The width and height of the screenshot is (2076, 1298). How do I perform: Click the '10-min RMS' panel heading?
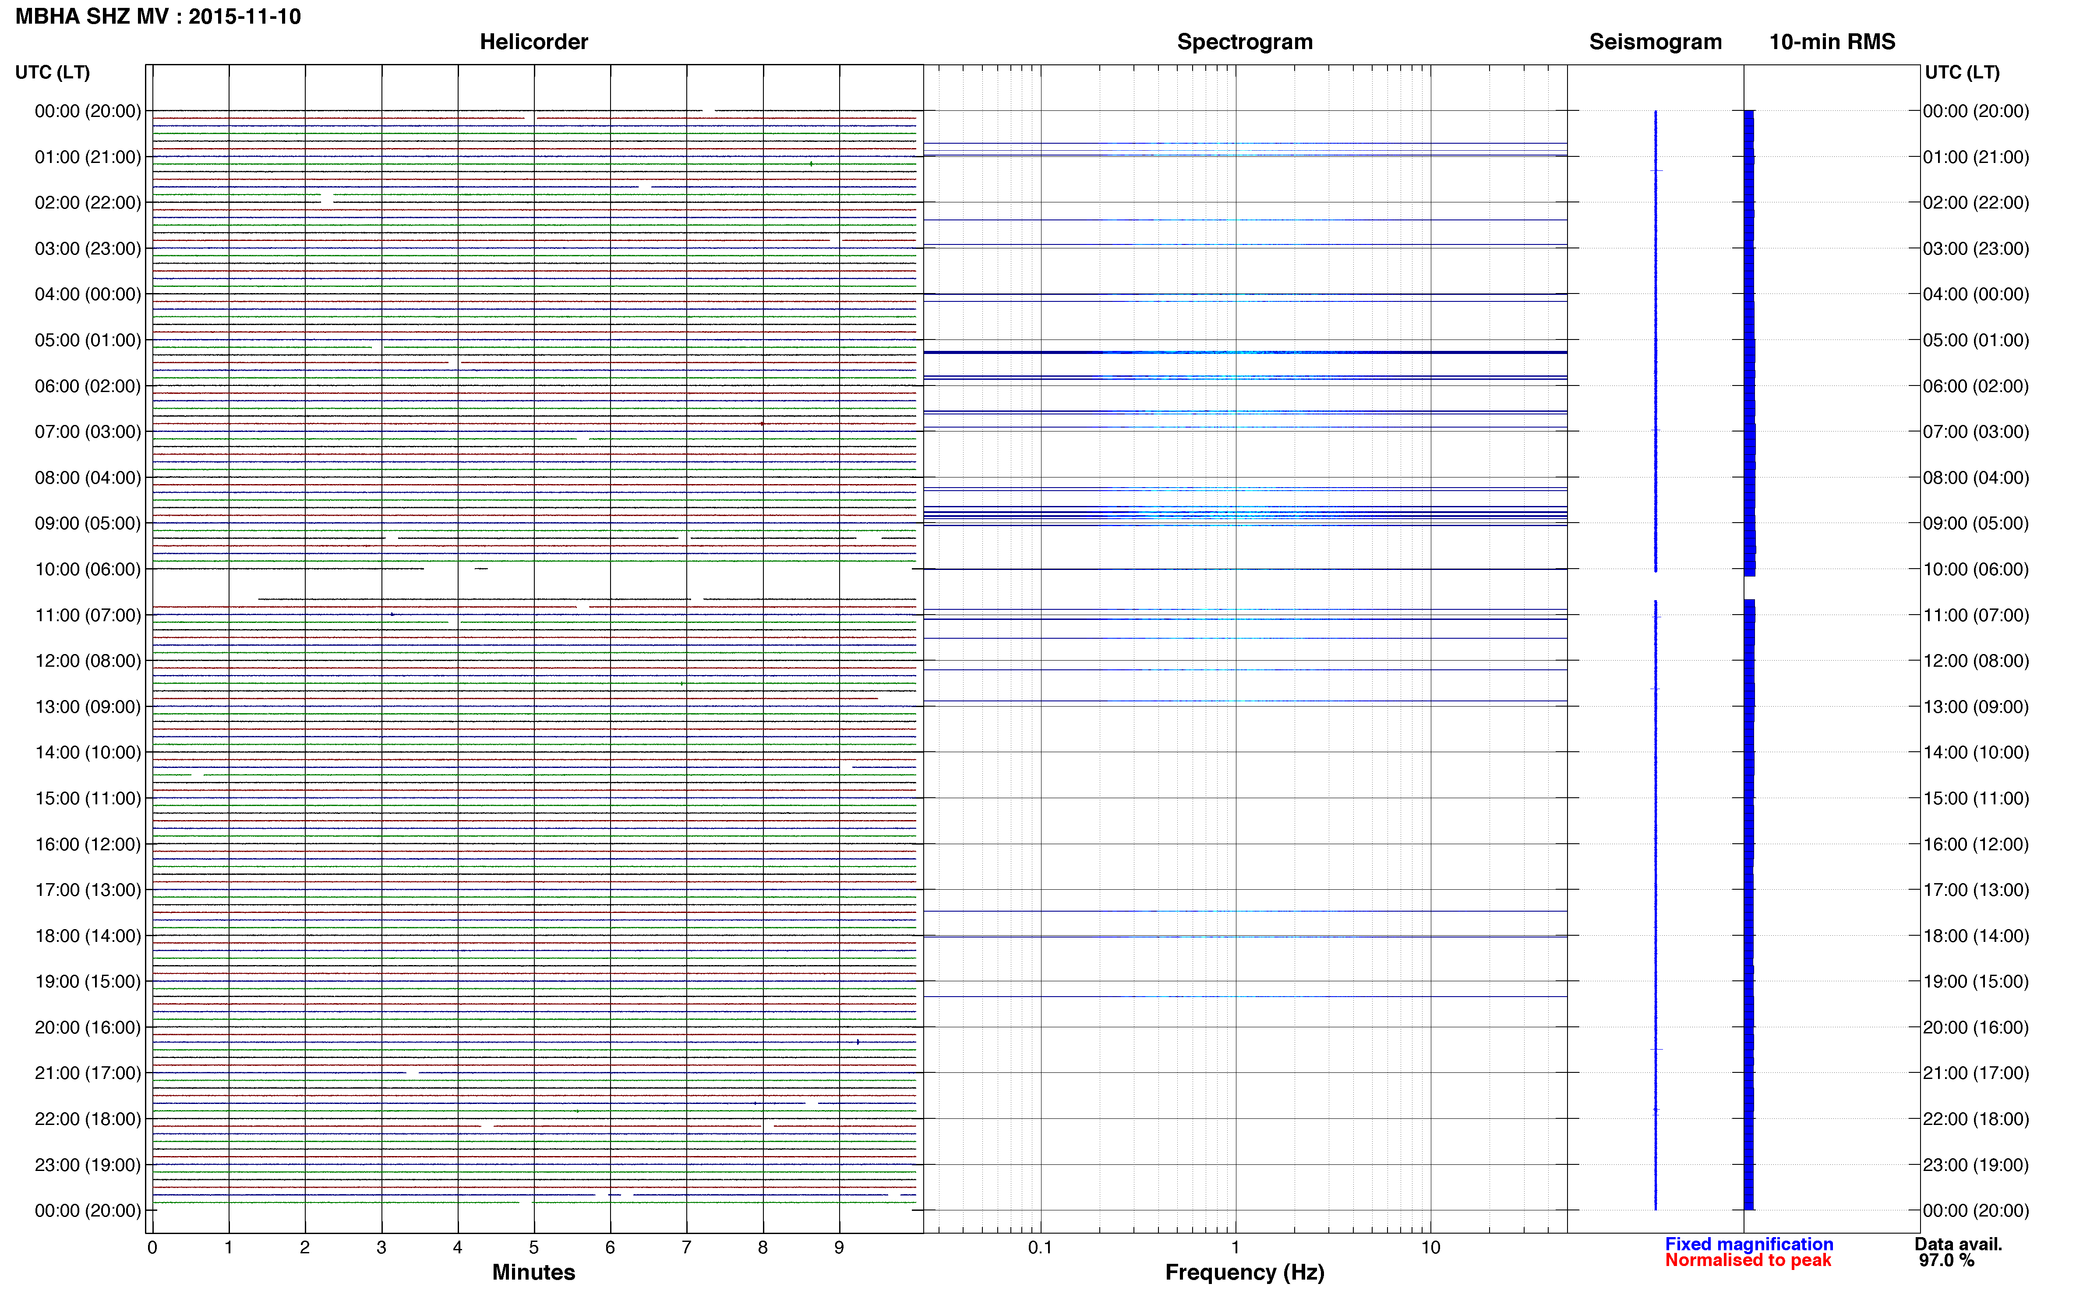(1832, 42)
